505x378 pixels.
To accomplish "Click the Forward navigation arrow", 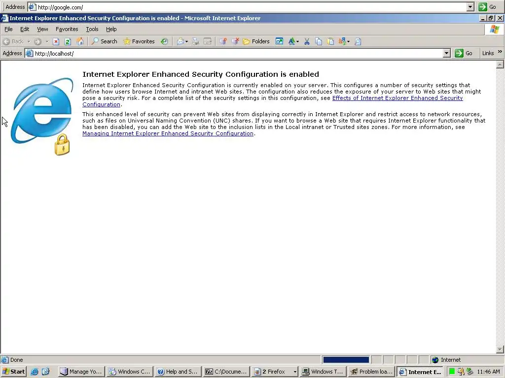I will (37, 41).
